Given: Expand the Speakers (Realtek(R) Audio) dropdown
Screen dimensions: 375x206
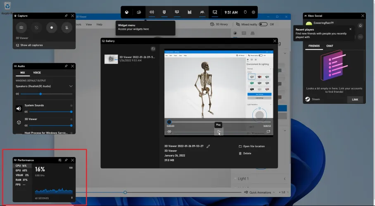Looking at the screenshot, I should (71, 86).
